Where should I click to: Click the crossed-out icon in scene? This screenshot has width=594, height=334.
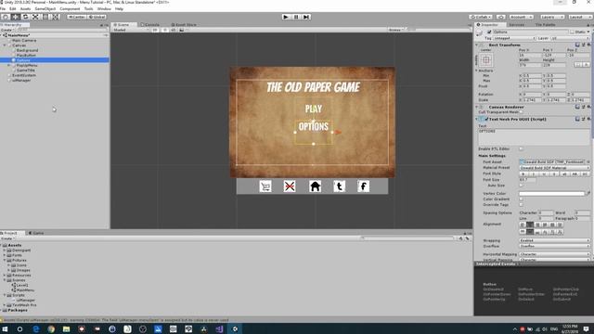290,186
